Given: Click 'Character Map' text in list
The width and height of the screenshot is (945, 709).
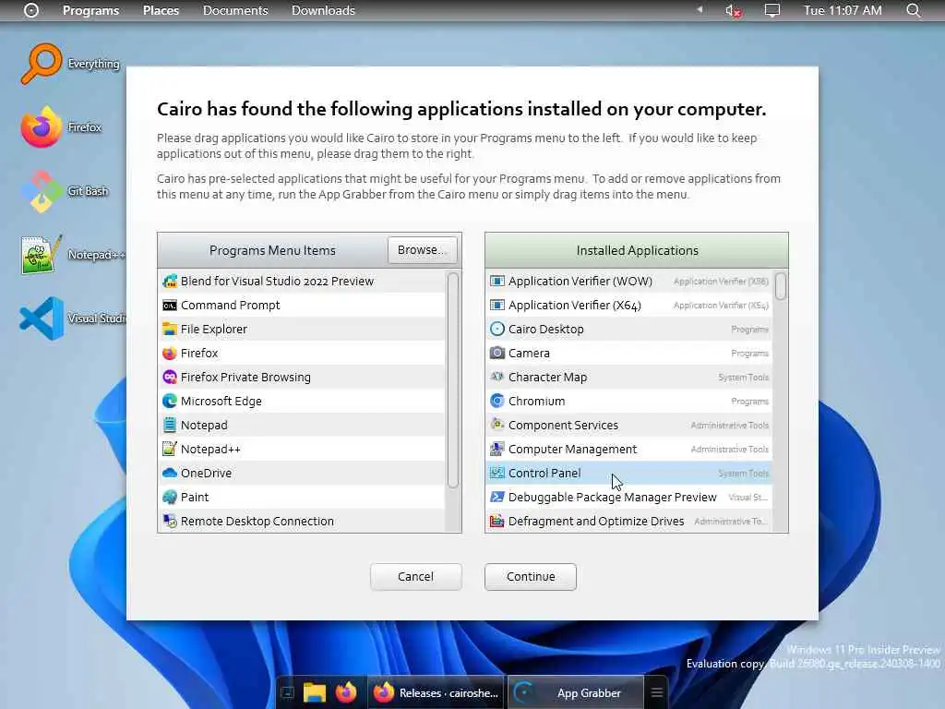Looking at the screenshot, I should click(548, 378).
